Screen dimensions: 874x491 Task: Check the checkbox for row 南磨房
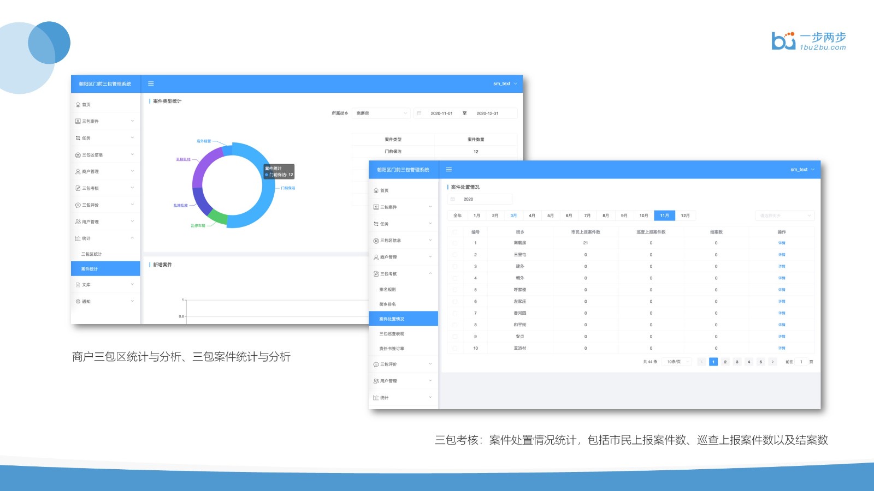click(454, 243)
